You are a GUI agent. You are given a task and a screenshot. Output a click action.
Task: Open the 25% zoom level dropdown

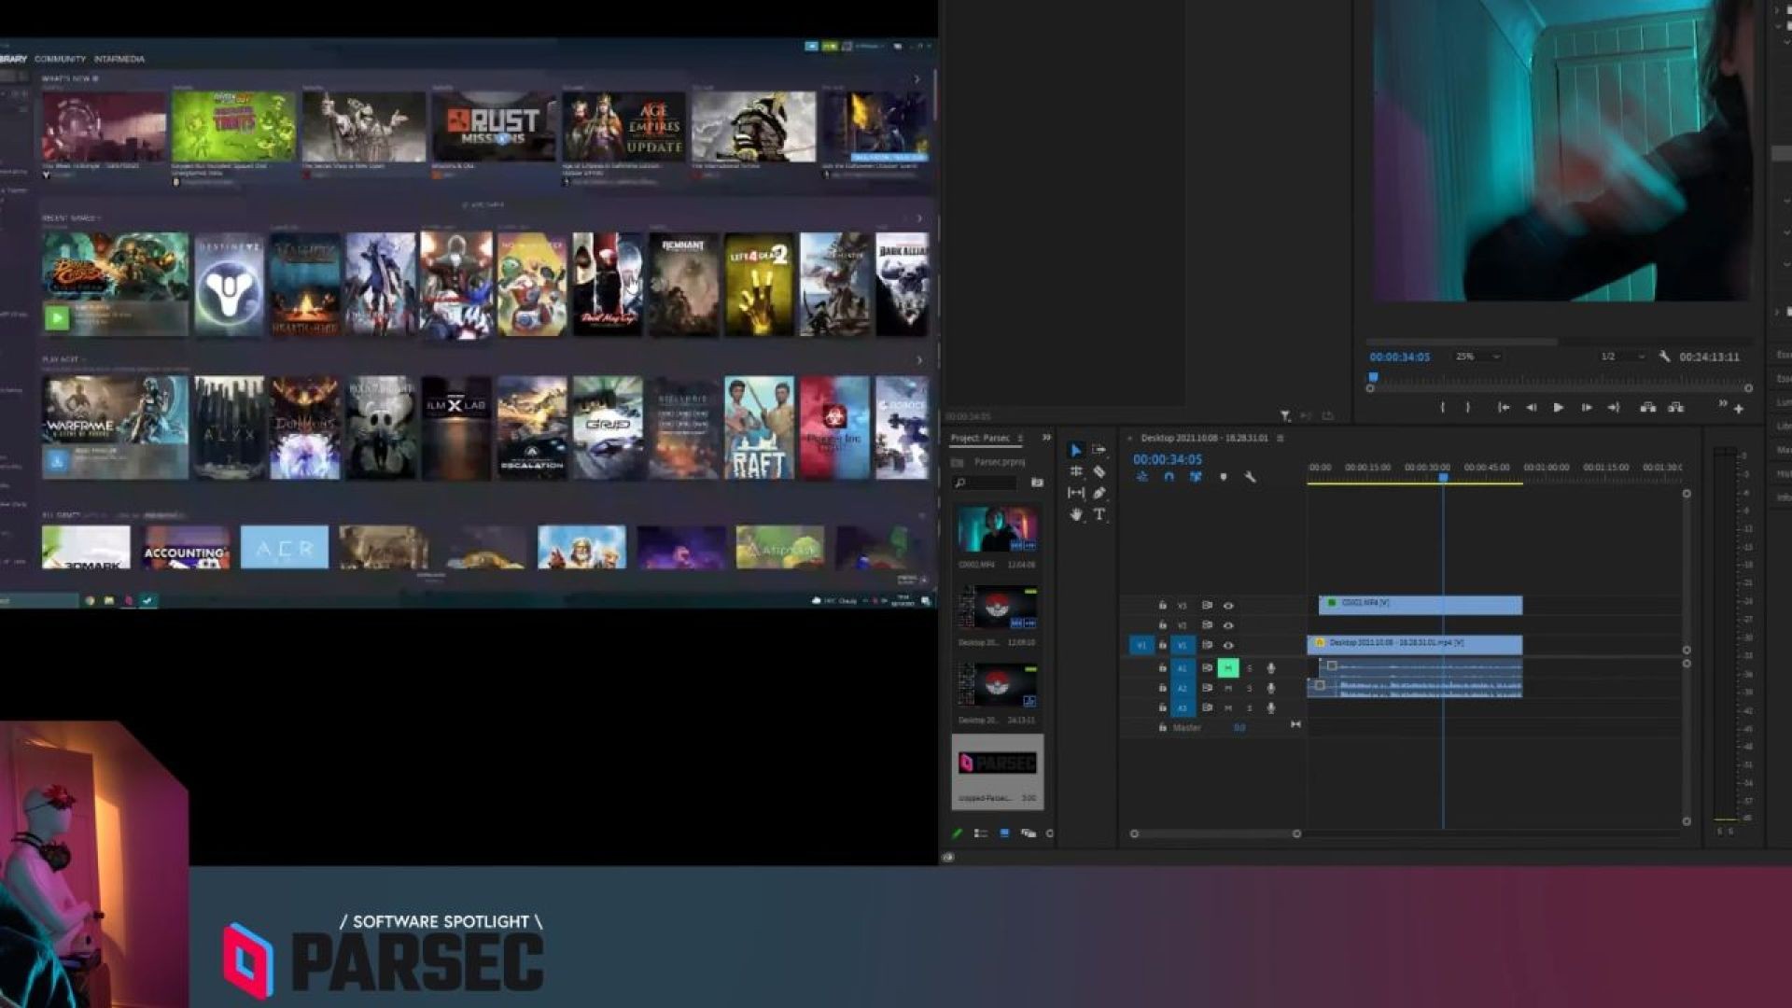[1478, 357]
